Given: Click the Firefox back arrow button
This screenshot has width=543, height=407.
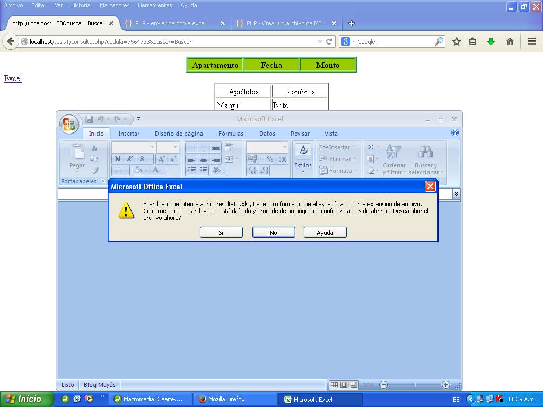Looking at the screenshot, I should (11, 42).
